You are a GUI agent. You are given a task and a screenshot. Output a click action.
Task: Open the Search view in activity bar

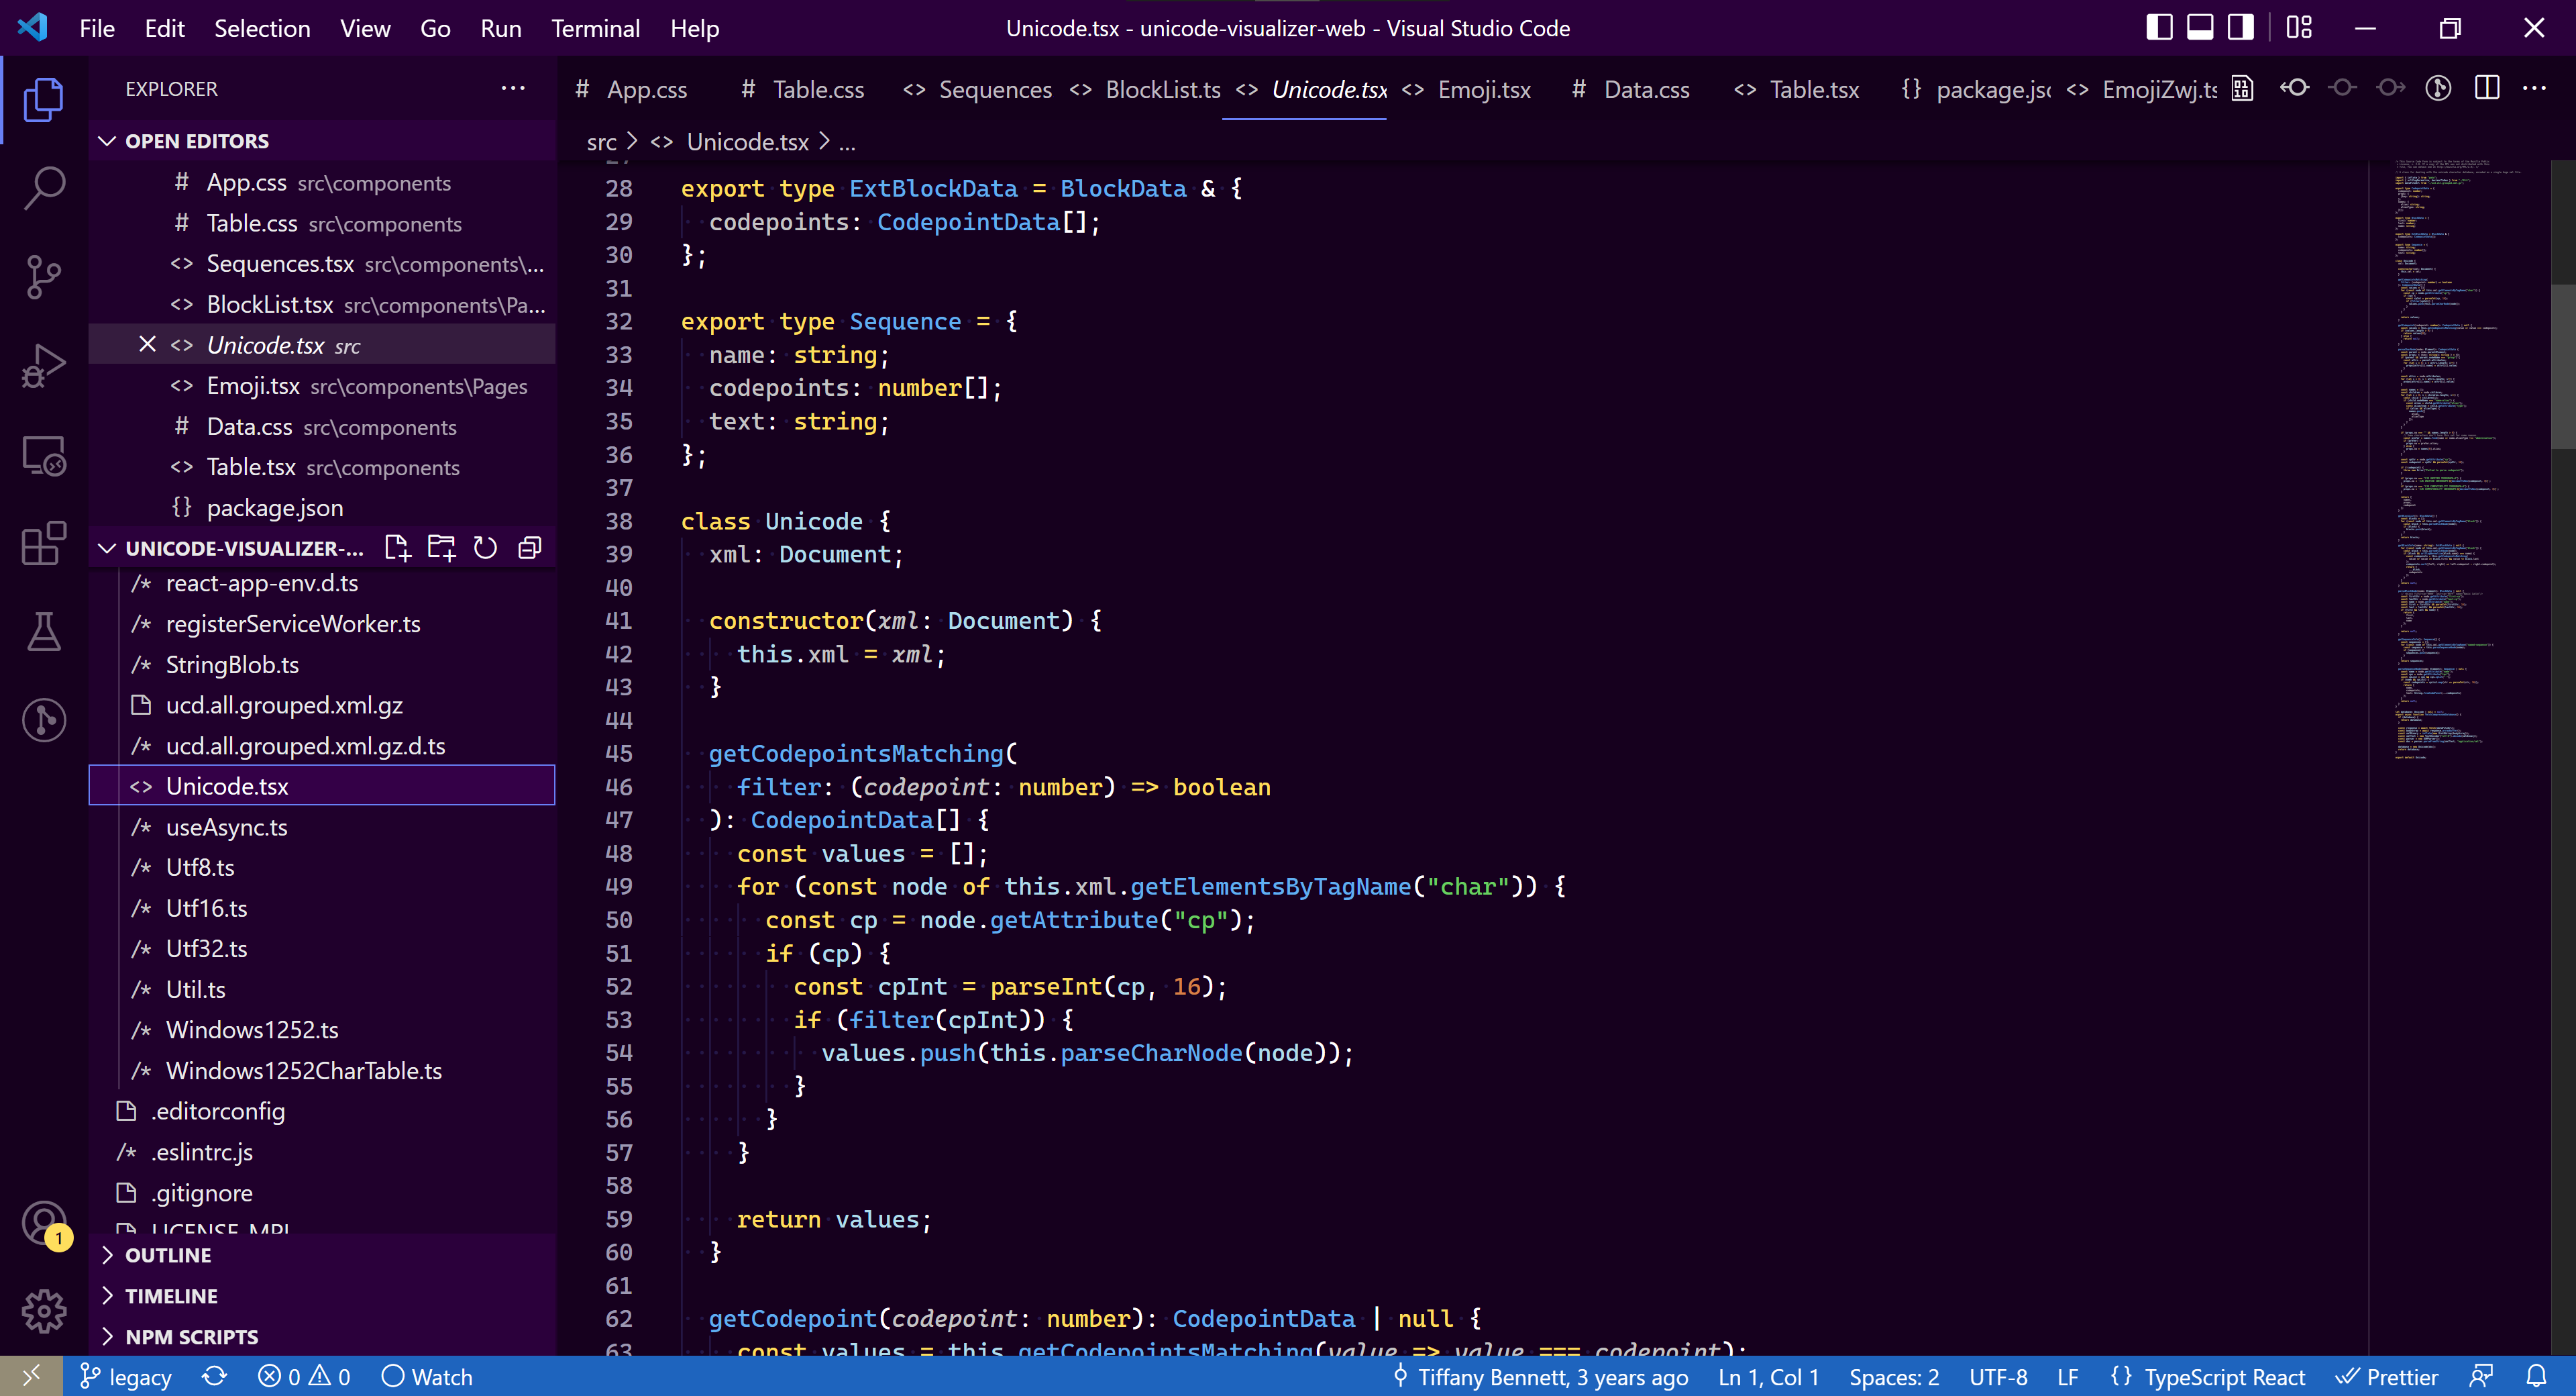pyautogui.click(x=44, y=187)
